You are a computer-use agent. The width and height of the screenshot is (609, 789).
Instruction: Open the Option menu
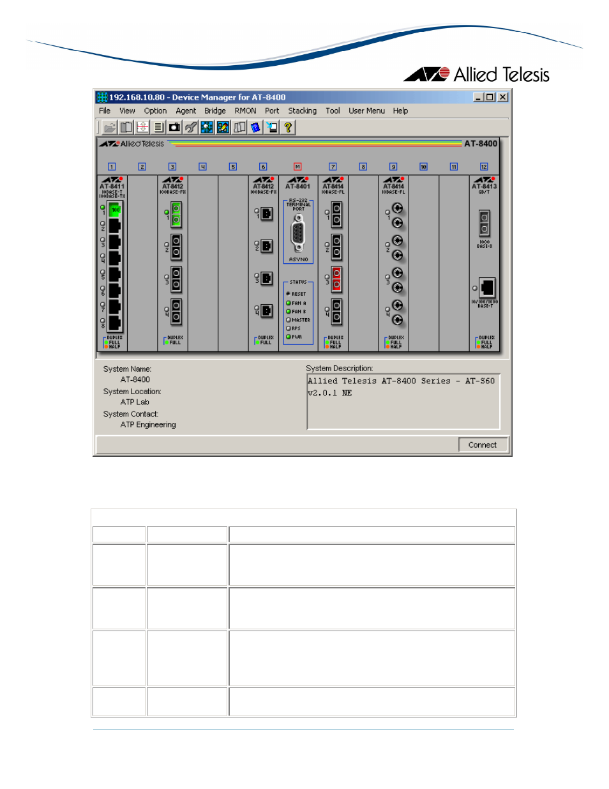point(155,111)
